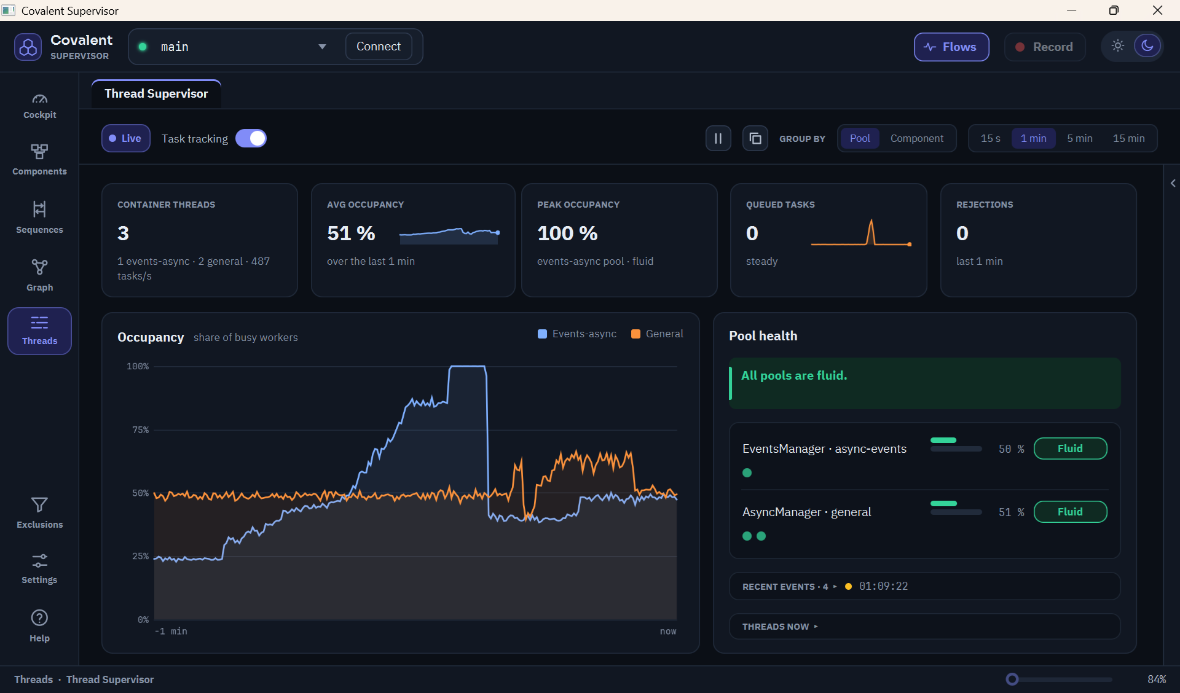
Task: Open the Components section
Action: click(x=39, y=160)
